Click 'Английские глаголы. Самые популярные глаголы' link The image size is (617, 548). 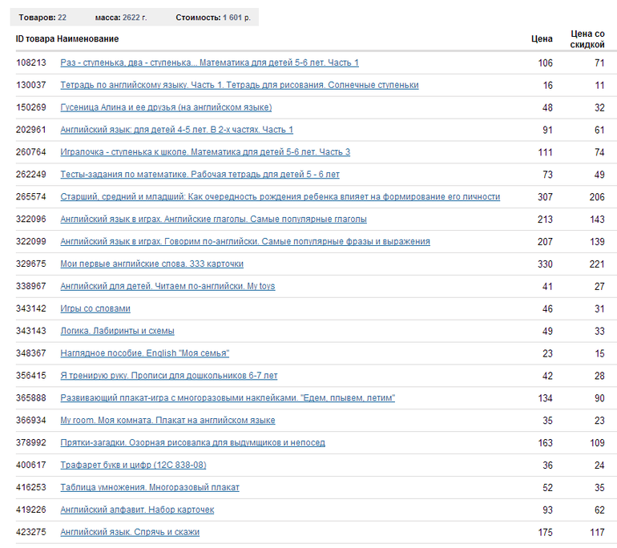[x=213, y=220]
